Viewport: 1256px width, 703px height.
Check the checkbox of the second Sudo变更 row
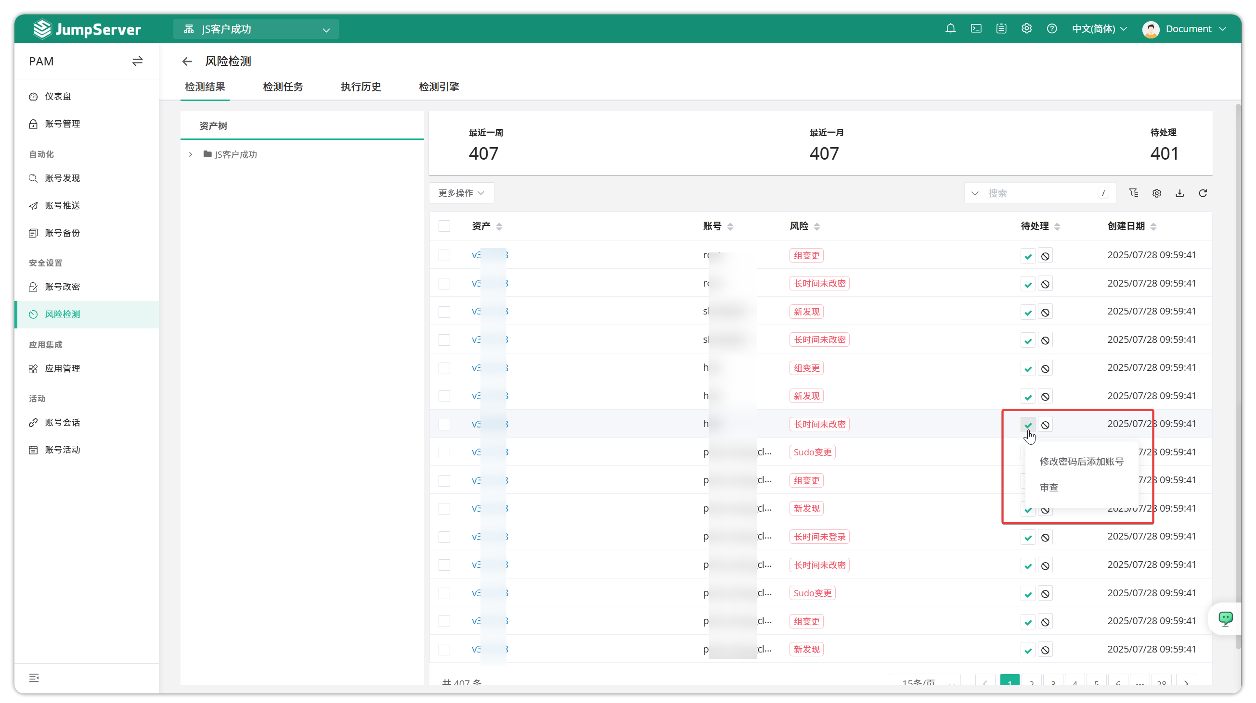point(444,593)
